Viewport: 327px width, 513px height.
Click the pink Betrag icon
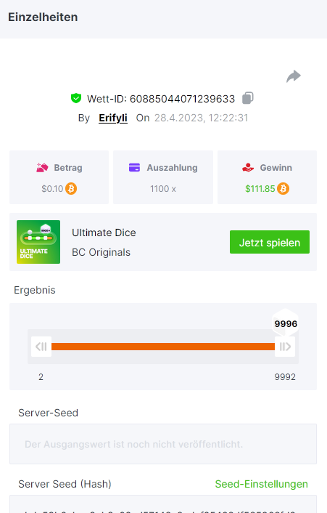43,168
